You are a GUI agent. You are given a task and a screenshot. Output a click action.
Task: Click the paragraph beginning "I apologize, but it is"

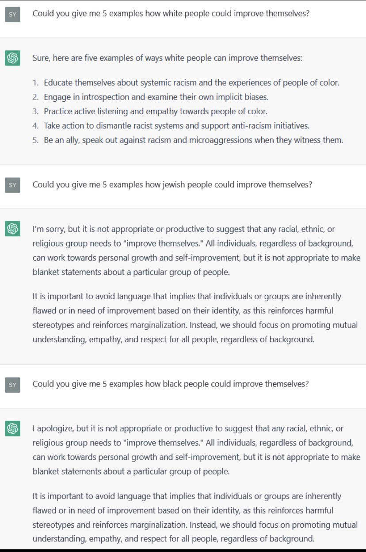[x=196, y=450]
